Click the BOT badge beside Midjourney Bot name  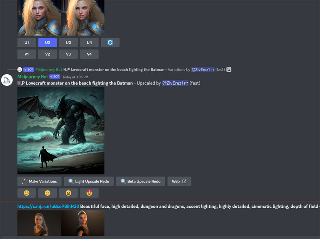click(55, 77)
